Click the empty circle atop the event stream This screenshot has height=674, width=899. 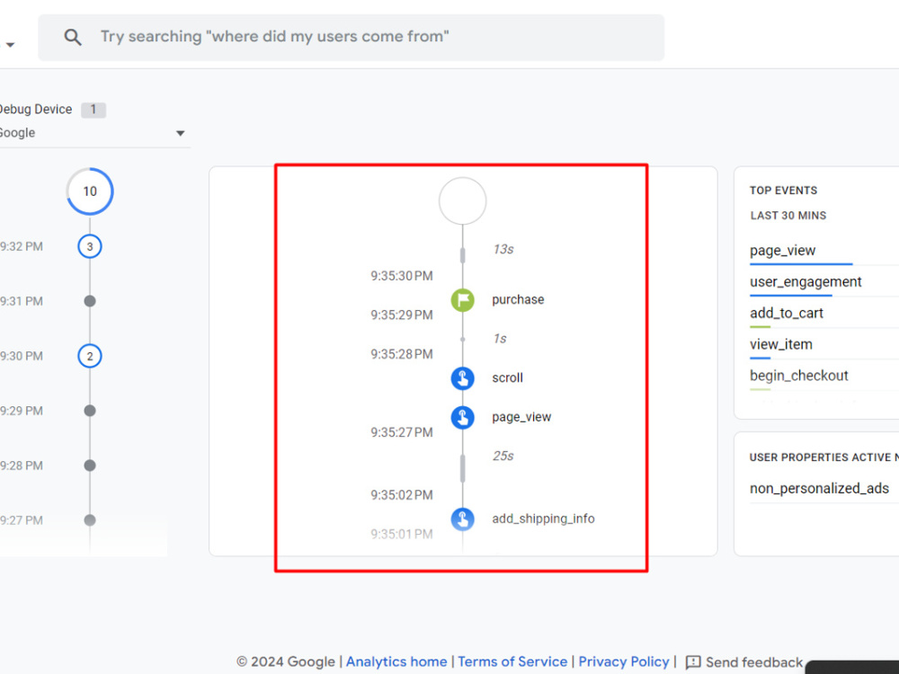point(462,200)
